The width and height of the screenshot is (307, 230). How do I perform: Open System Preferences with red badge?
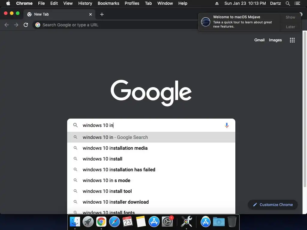[167, 222]
